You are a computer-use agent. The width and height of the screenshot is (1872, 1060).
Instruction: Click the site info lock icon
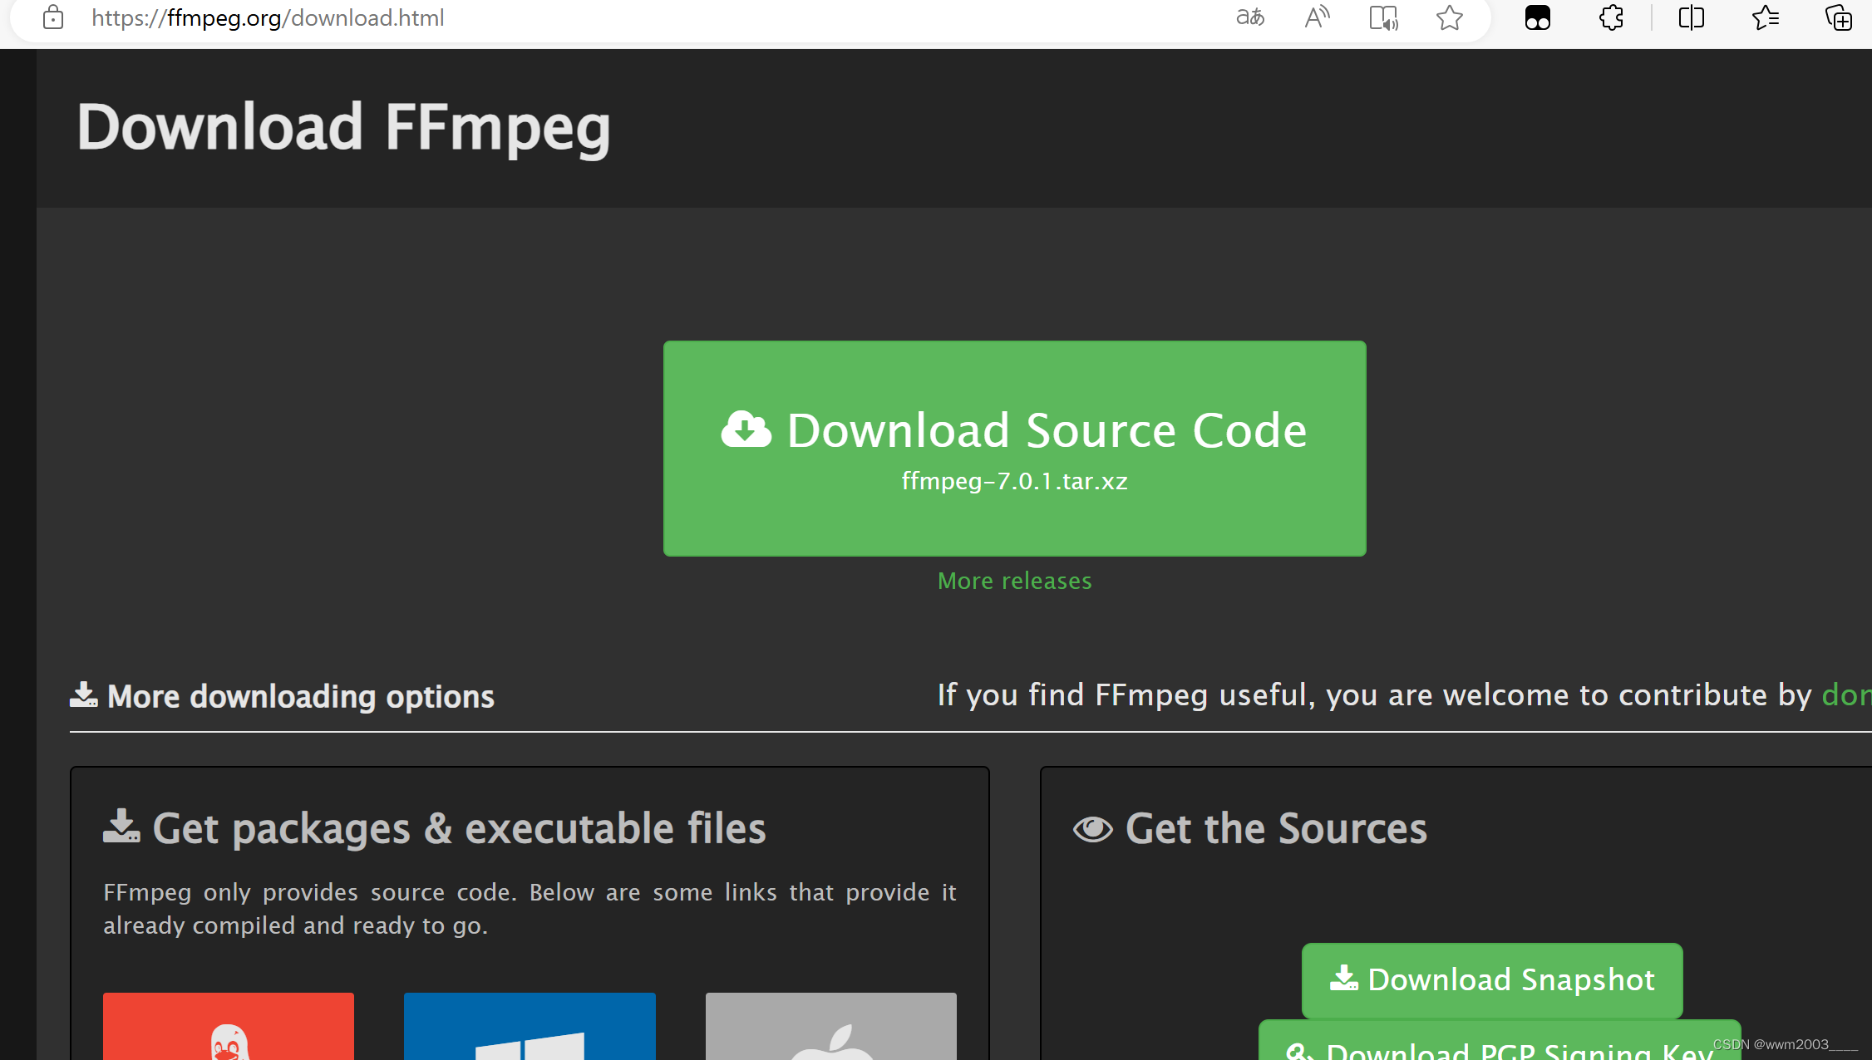[x=53, y=17]
